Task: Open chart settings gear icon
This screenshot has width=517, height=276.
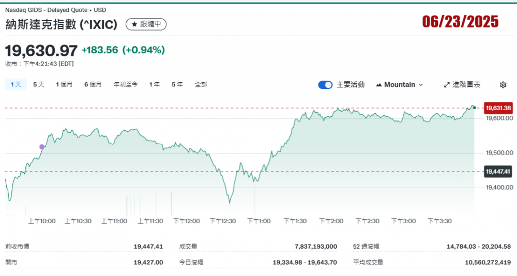Action: coord(503,85)
